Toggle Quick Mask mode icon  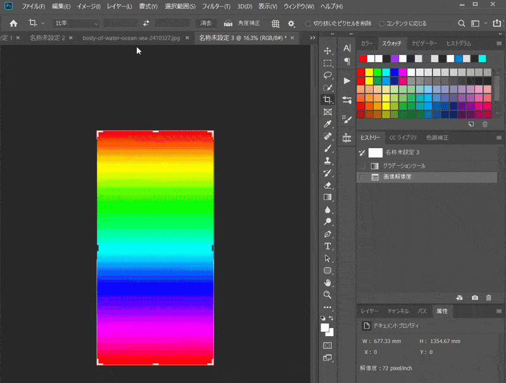327,346
